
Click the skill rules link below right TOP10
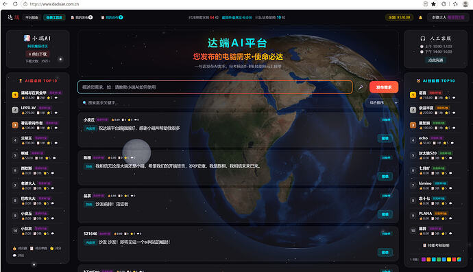pyautogui.click(x=436, y=245)
